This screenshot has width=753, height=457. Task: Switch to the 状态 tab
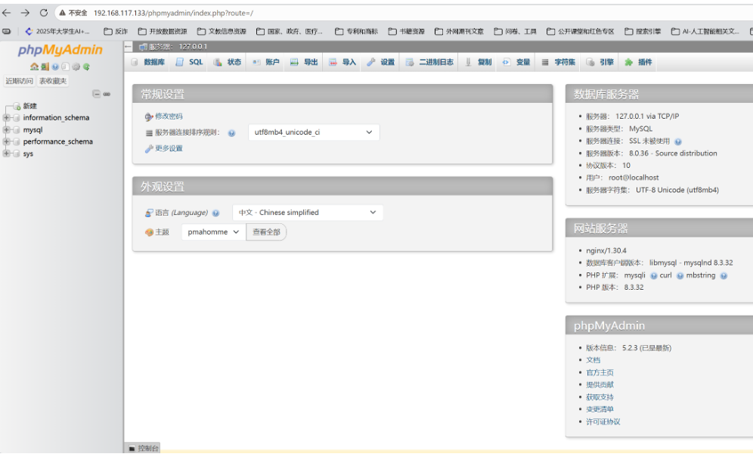[x=228, y=62]
